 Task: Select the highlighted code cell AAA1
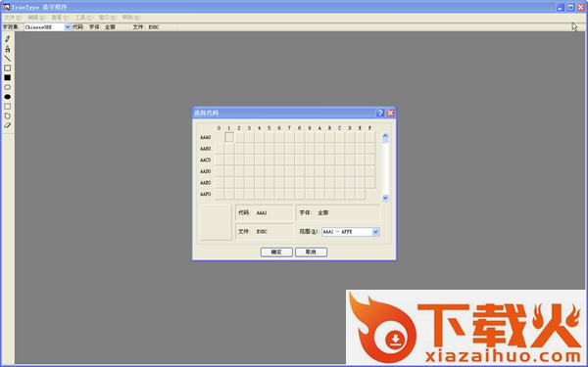229,137
